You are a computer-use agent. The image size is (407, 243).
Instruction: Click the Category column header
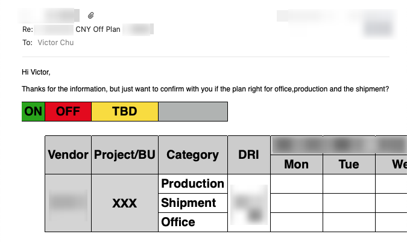pyautogui.click(x=193, y=155)
